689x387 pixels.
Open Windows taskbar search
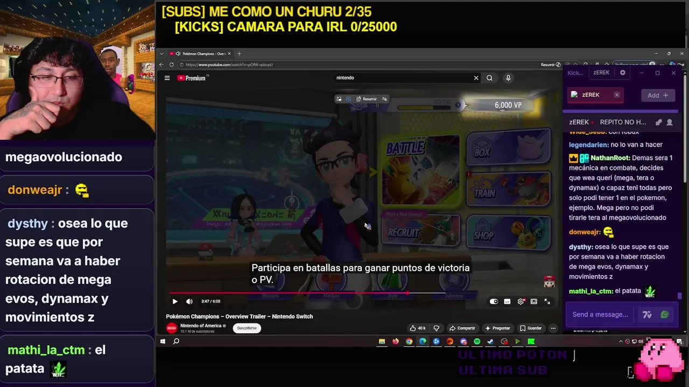[x=176, y=341]
